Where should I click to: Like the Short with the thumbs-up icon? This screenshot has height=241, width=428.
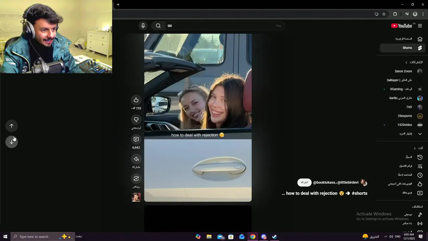coord(136,100)
